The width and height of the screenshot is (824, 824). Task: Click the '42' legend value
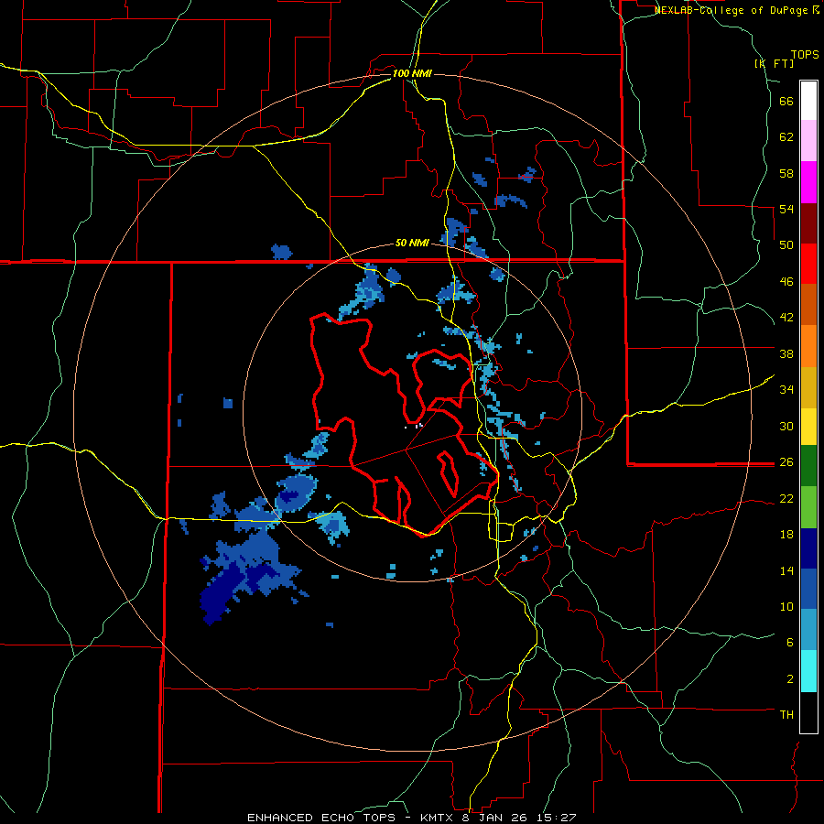786,318
